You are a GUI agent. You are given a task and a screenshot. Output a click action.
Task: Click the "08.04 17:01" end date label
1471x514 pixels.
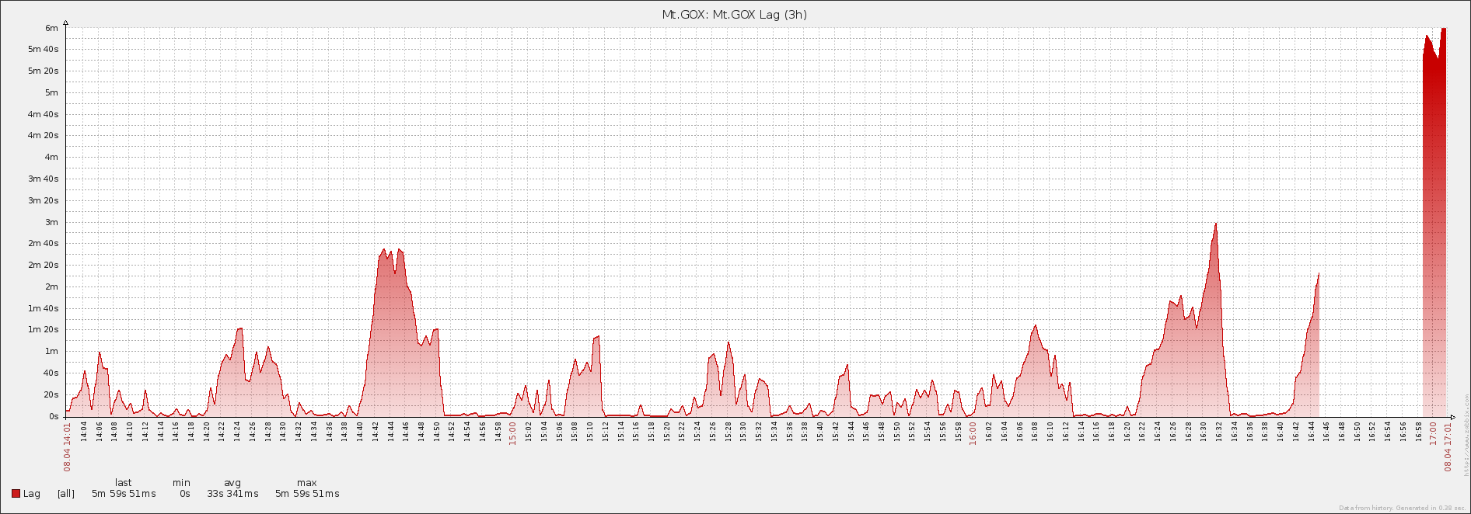(1448, 446)
